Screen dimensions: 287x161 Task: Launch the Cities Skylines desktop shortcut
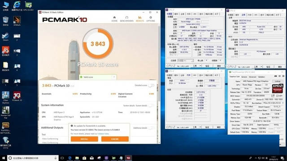(6, 97)
